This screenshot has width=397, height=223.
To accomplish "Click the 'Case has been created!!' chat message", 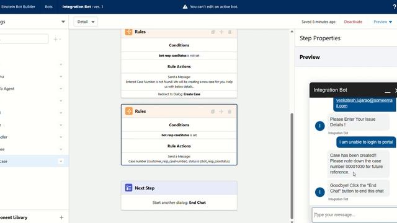I will click(358, 164).
